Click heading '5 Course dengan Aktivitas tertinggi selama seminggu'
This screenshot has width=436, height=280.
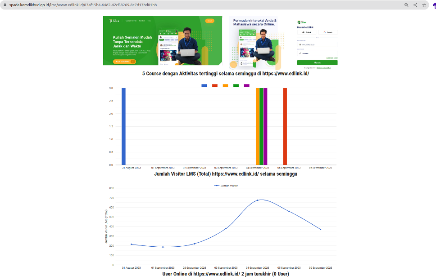[x=226, y=74]
